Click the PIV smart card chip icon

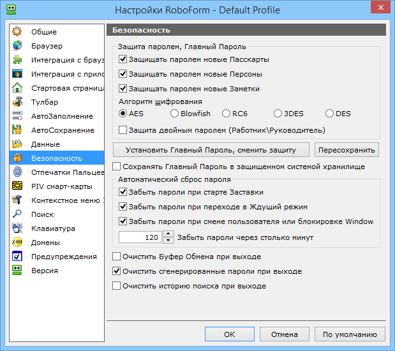tap(17, 186)
